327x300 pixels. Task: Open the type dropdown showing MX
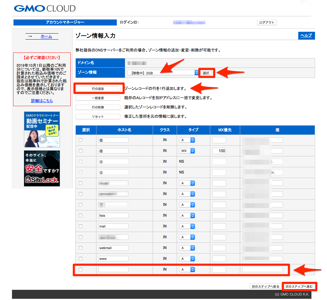tap(188, 151)
